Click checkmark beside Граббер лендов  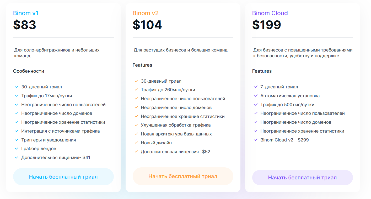point(17,149)
